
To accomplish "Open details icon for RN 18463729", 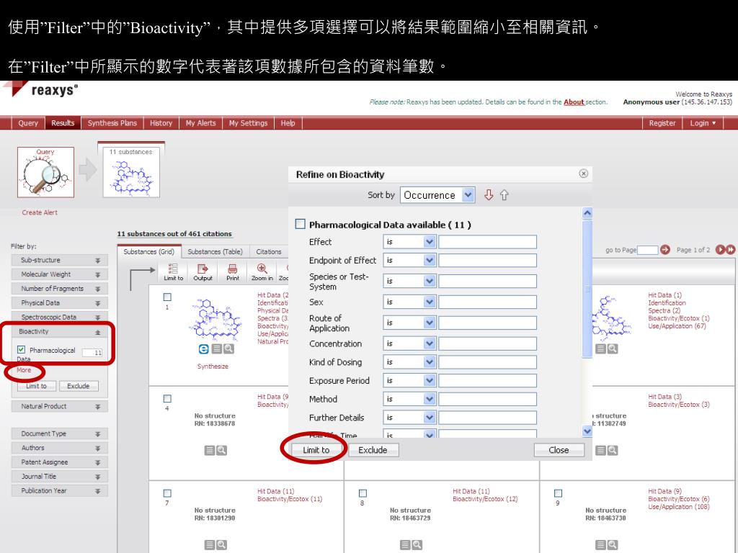I will pos(405,545).
